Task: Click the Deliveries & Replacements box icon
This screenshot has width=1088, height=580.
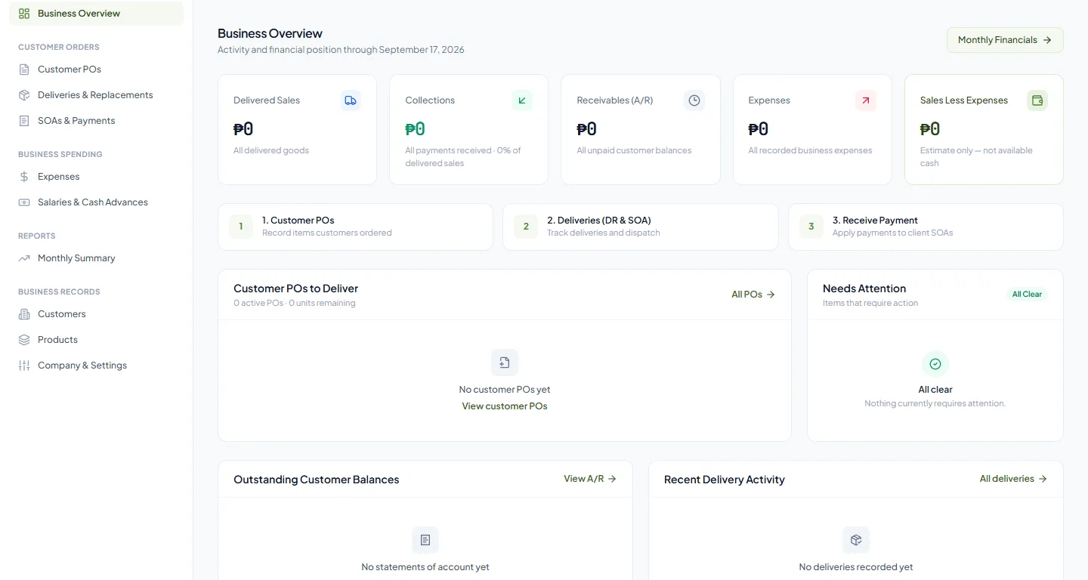Action: (24, 95)
